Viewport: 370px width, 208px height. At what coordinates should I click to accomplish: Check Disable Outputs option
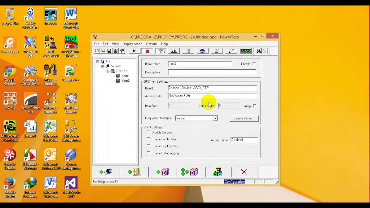[x=149, y=132]
